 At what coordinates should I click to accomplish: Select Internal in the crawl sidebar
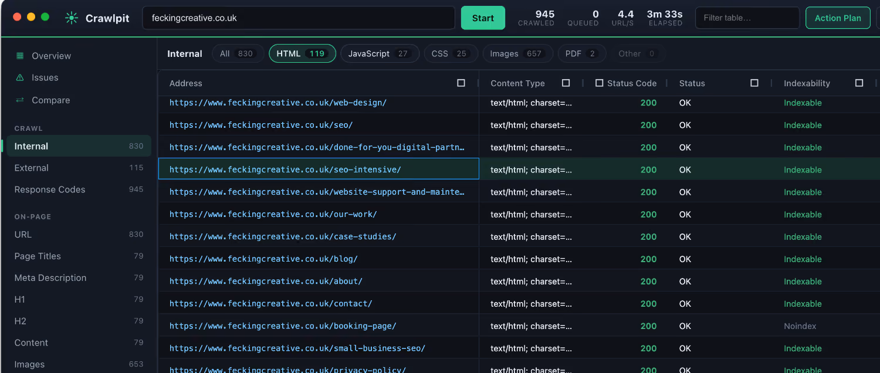coord(79,146)
